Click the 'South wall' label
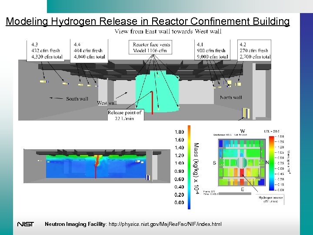 click(x=77, y=99)
